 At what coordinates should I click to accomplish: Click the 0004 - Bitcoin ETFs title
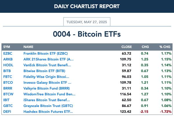(87, 34)
